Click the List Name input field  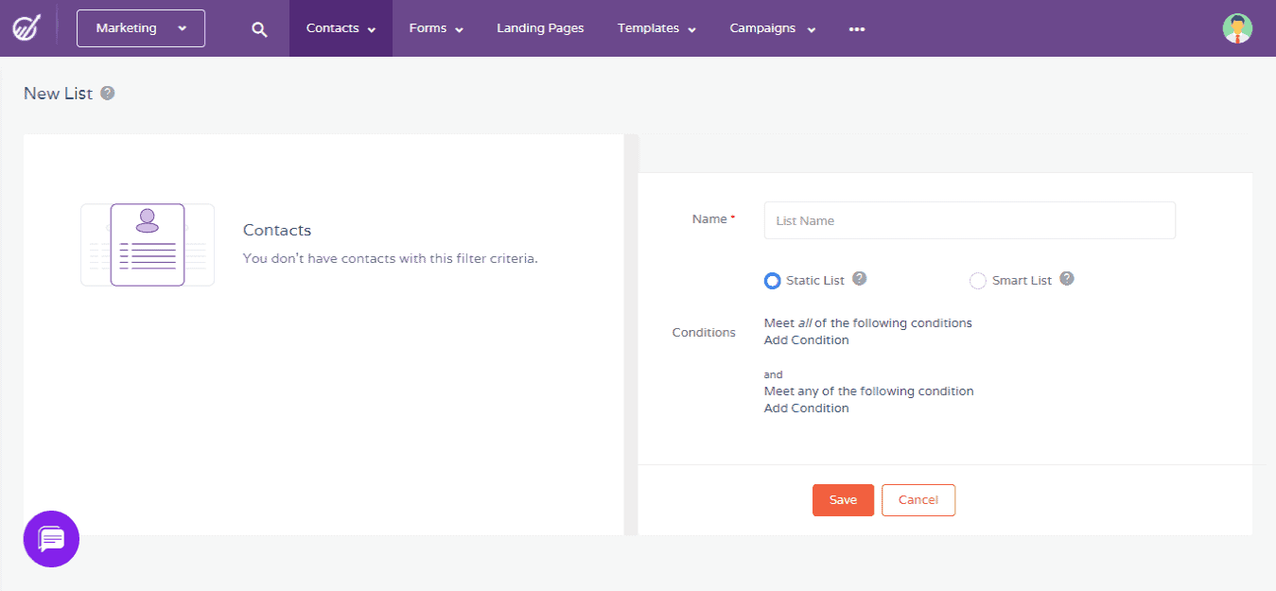[x=969, y=220]
